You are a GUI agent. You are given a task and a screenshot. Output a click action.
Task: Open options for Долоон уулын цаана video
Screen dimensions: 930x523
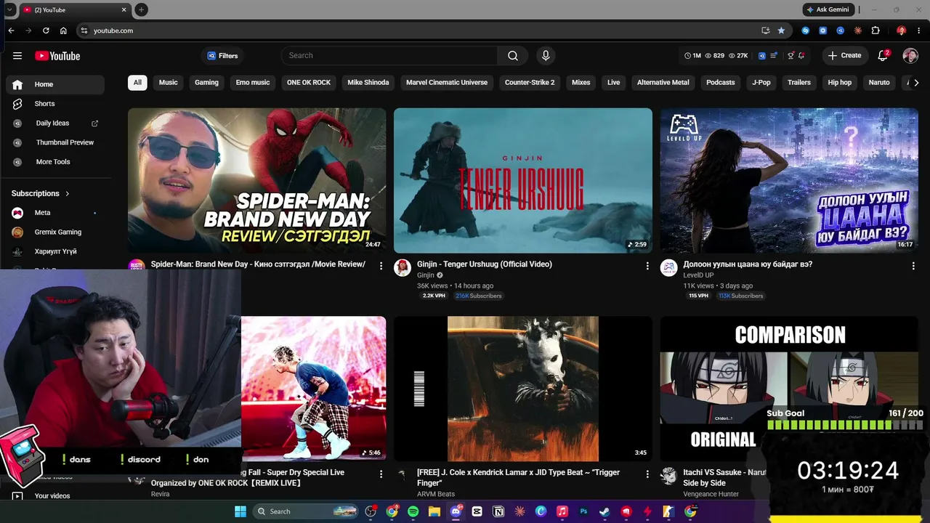click(913, 266)
